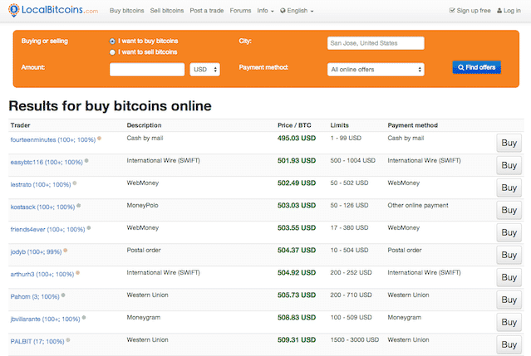Click status dot next to lestrato
Screen dimensions: 531x356
click(x=75, y=183)
